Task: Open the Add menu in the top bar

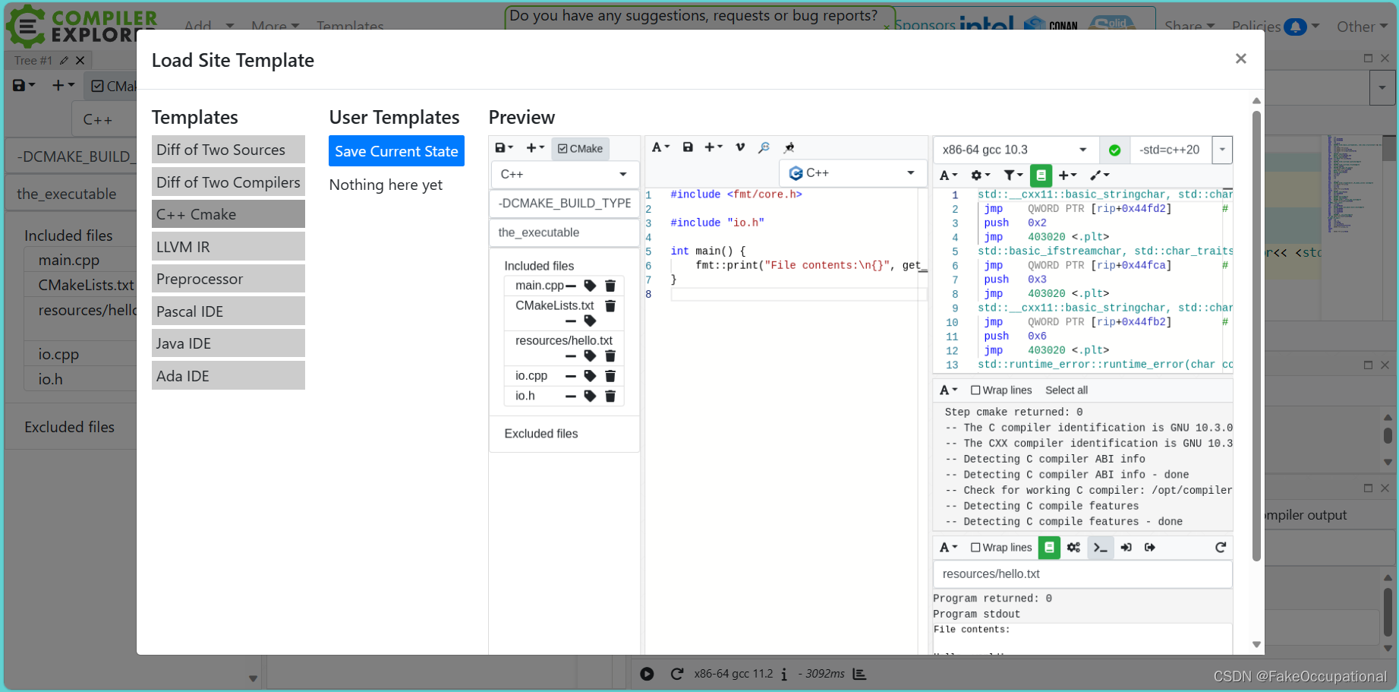Action: [209, 25]
